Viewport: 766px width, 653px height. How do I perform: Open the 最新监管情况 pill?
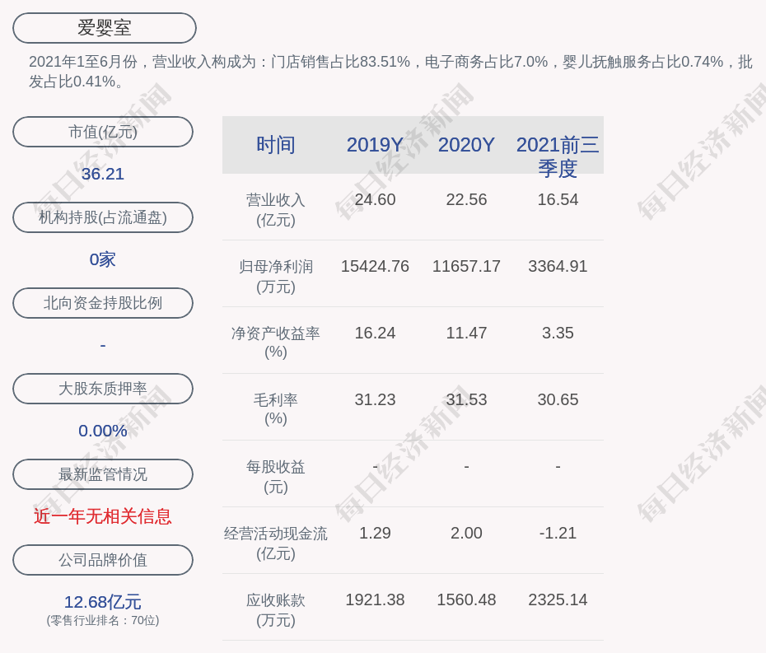(x=103, y=474)
